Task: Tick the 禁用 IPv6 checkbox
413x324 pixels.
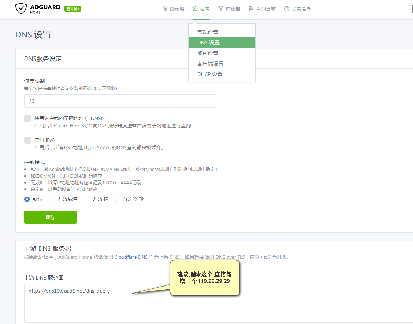Action: [x=28, y=140]
